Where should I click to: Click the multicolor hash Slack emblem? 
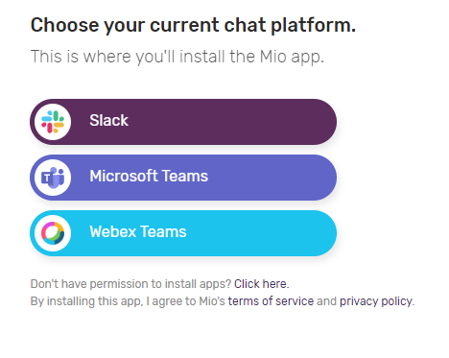point(53,122)
